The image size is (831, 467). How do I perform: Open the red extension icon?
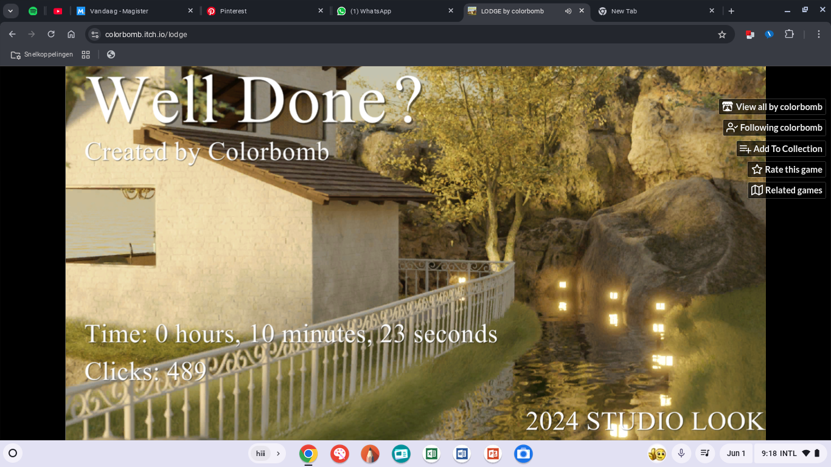point(750,35)
